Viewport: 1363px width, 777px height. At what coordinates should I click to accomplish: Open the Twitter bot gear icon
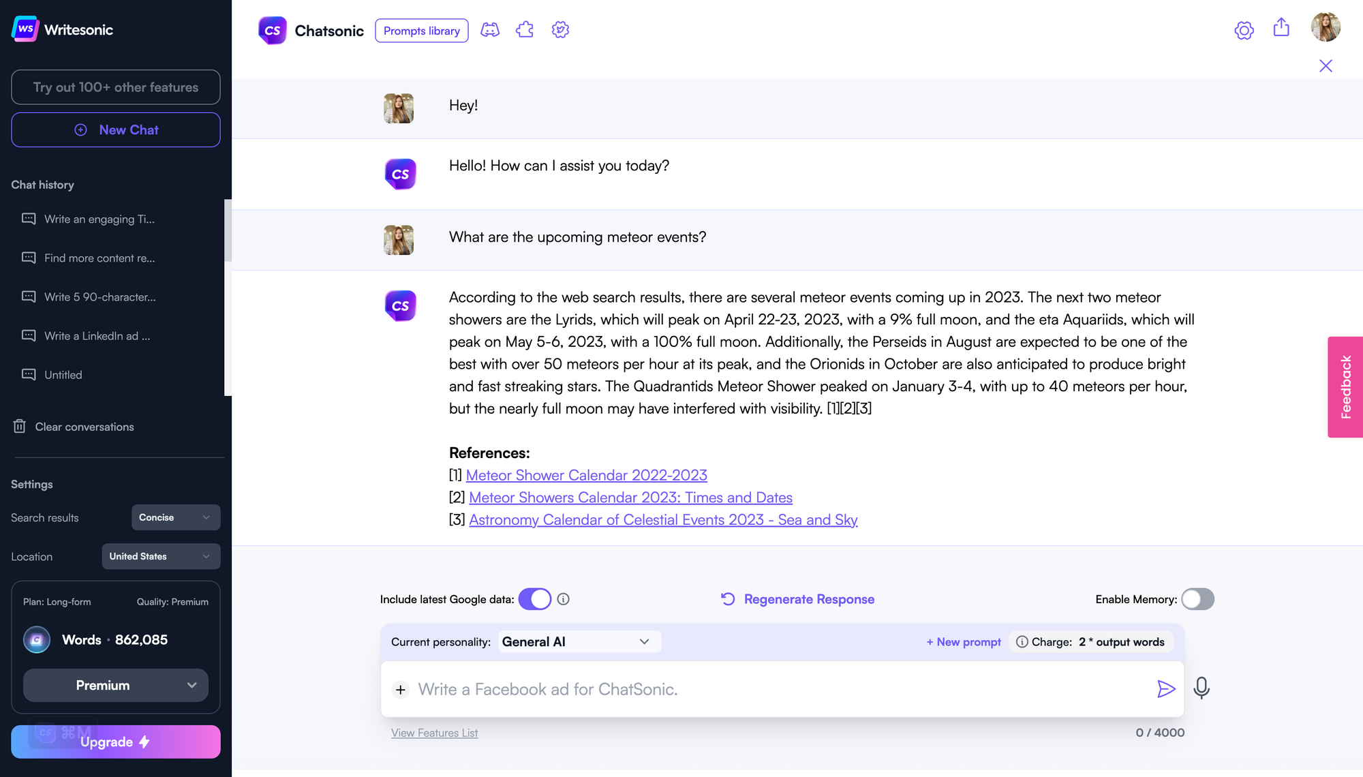(x=560, y=30)
